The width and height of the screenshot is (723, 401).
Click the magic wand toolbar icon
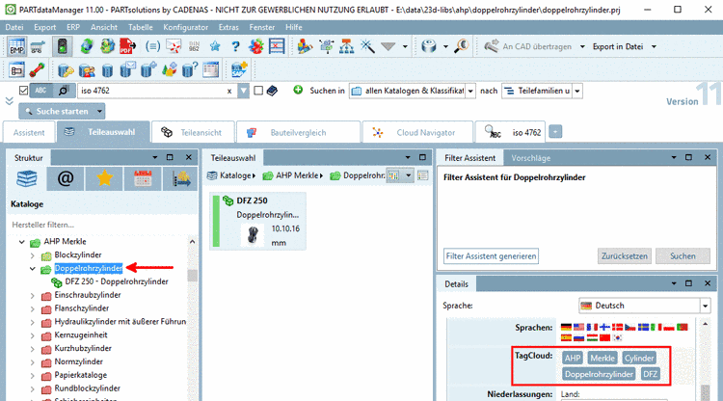pyautogui.click(x=367, y=46)
